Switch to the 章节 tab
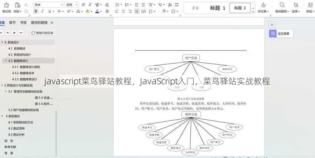The image size is (315, 158). pyautogui.click(x=12, y=23)
